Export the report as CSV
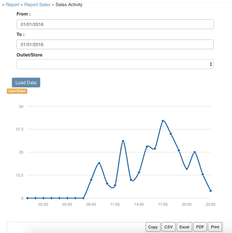Viewport: 232px width, 233px height. click(x=168, y=227)
